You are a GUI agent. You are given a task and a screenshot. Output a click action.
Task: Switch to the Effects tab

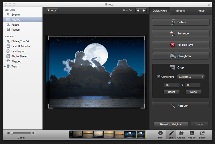tap(180, 11)
